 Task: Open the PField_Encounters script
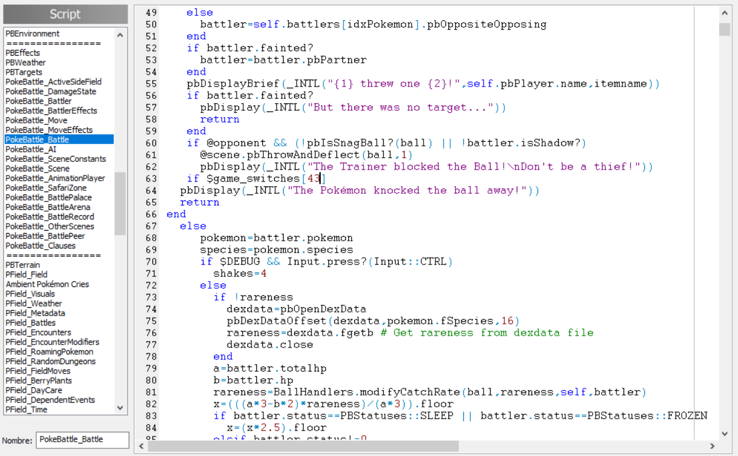(x=38, y=333)
